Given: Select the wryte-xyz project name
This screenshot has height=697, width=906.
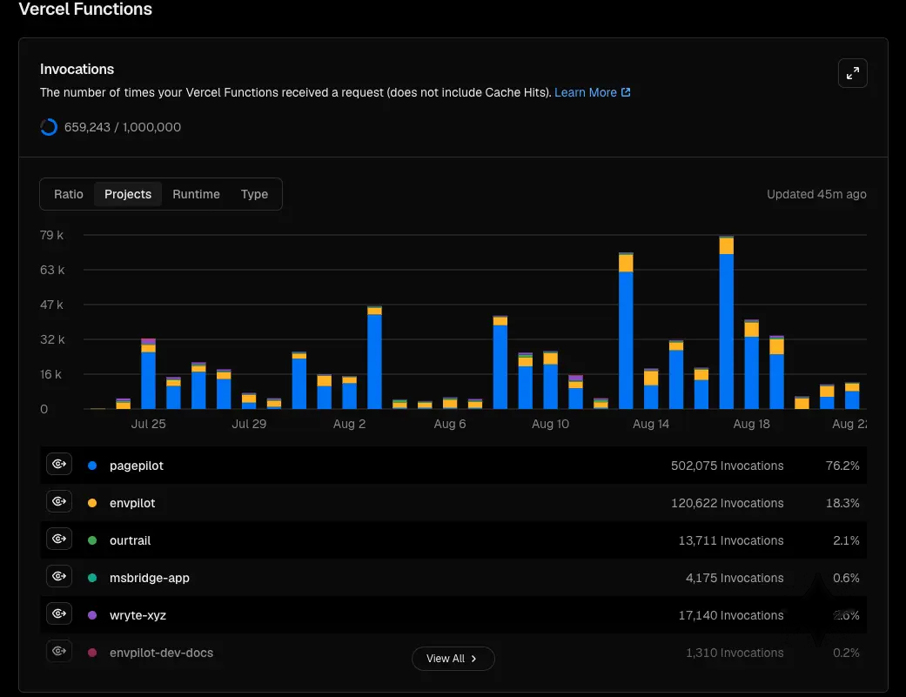Looking at the screenshot, I should click(x=138, y=615).
